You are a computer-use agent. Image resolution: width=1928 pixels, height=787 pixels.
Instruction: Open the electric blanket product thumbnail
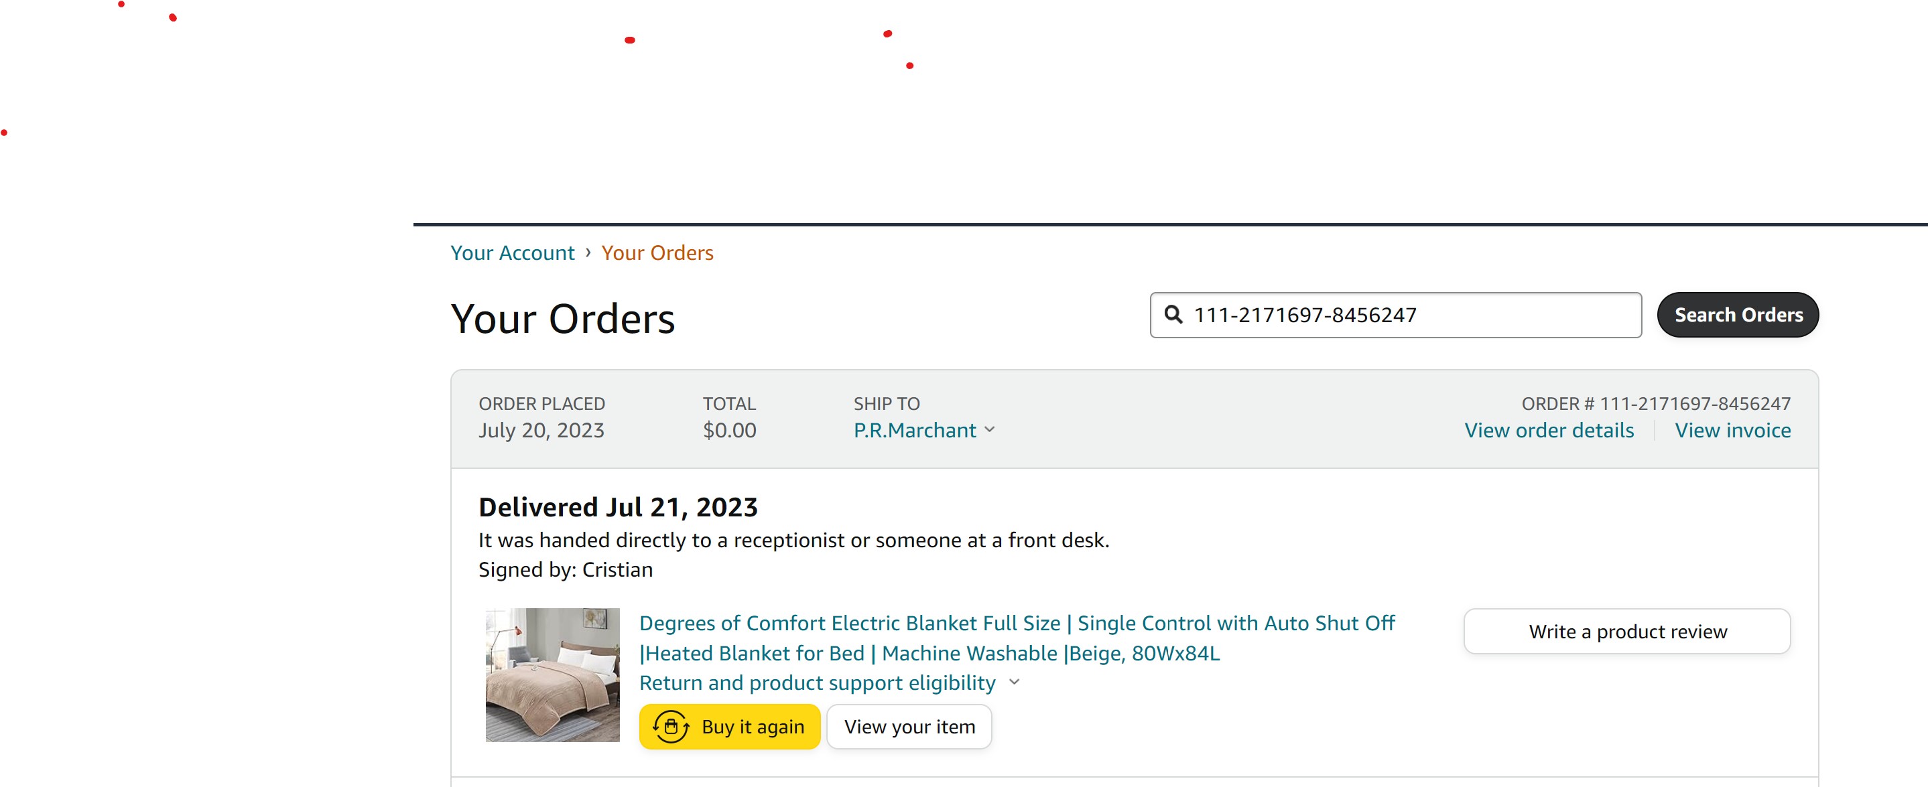coord(552,674)
